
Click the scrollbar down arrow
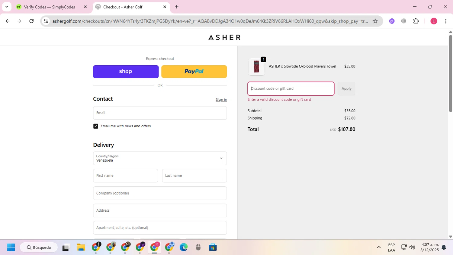click(x=450, y=237)
